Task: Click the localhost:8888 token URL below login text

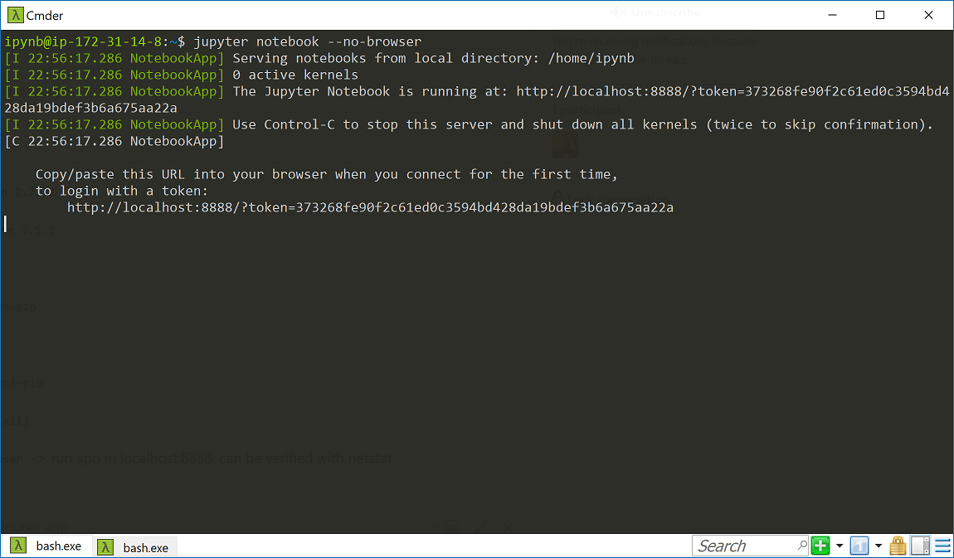Action: click(x=370, y=207)
